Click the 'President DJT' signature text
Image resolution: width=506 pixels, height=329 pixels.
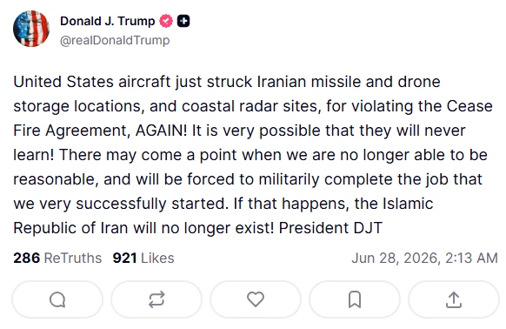tap(330, 228)
